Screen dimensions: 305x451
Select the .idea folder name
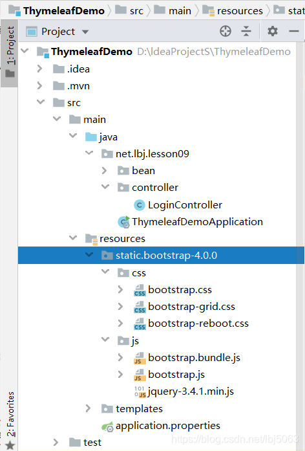[78, 69]
